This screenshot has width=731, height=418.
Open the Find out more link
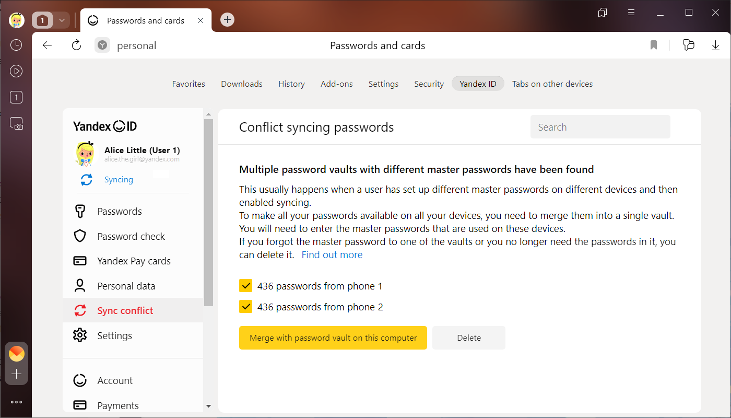[332, 255]
